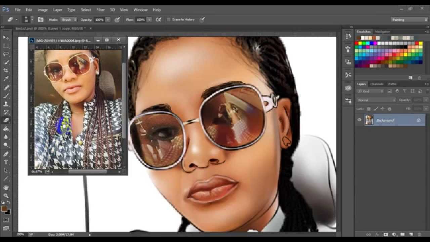The width and height of the screenshot is (430, 242).
Task: Click delete swatch trash button
Action: pos(419,78)
